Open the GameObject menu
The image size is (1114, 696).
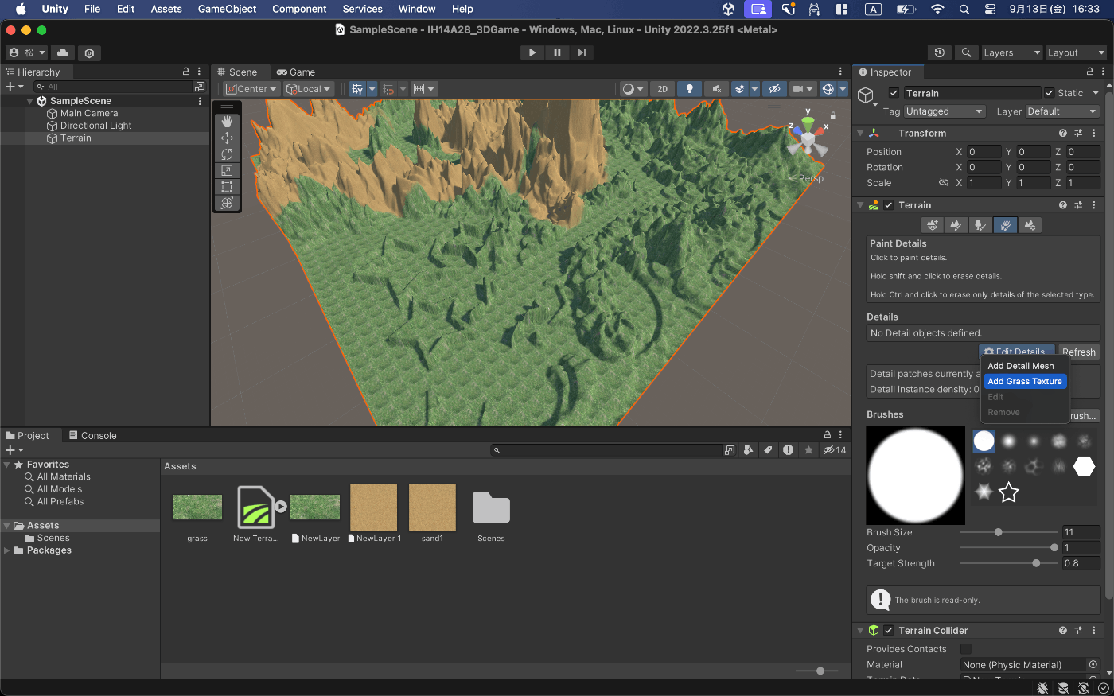click(227, 10)
